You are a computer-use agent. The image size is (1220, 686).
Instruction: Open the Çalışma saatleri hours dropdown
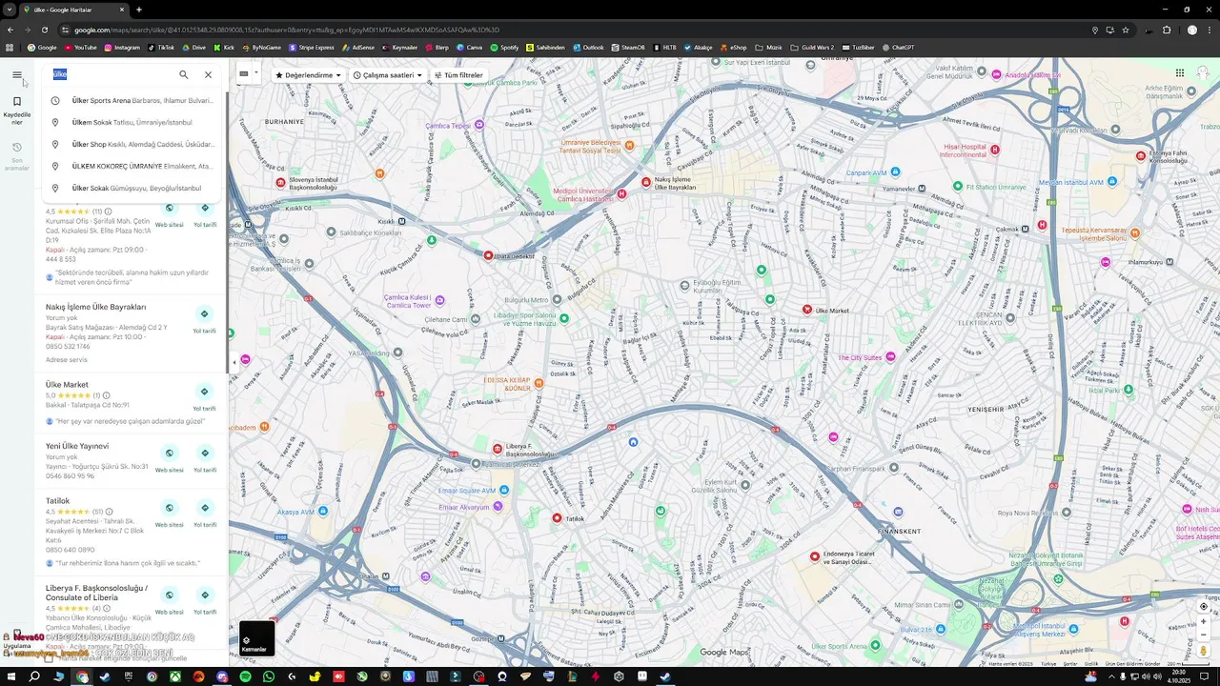[x=387, y=75]
